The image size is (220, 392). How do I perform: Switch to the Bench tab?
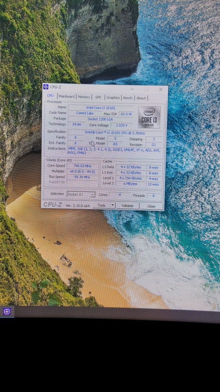coord(128,98)
